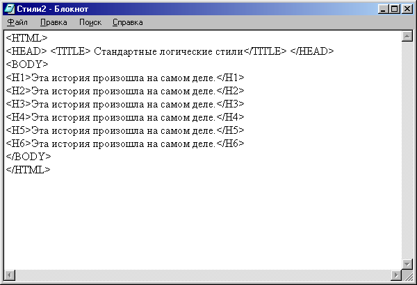Click the Notepad icon in title bar
This screenshot has width=417, height=285.
coord(9,9)
